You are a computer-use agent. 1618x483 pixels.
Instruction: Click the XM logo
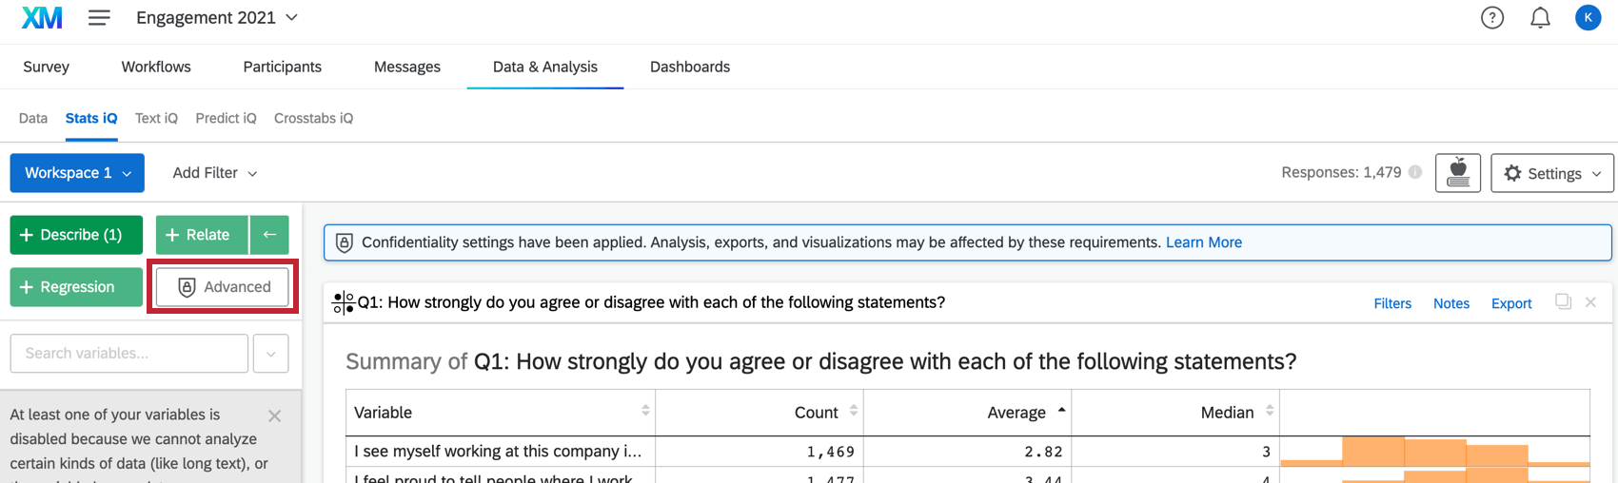tap(42, 18)
